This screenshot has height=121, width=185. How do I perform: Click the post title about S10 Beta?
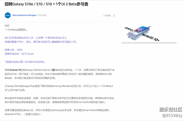tap(46, 4)
